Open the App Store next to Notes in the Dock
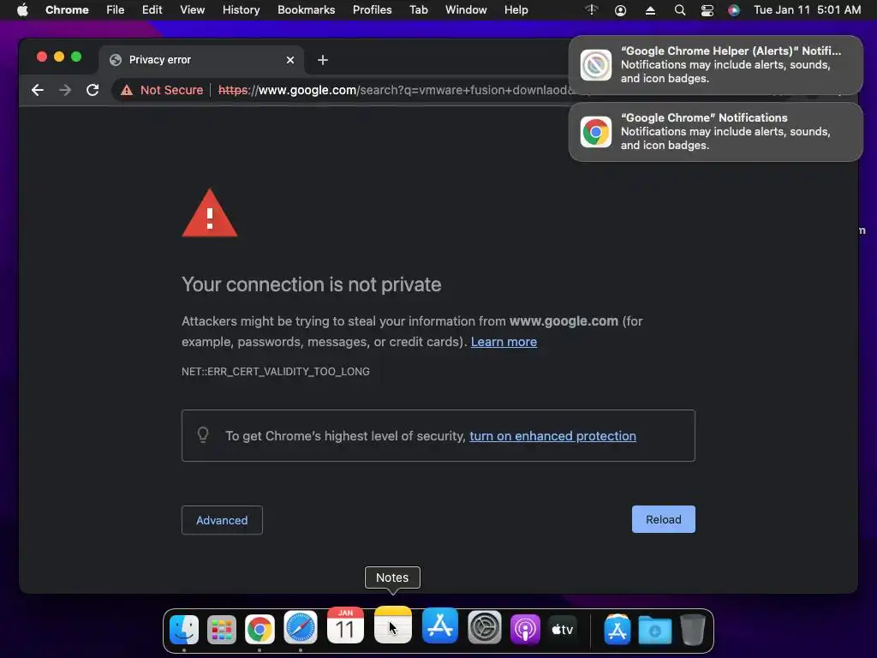Viewport: 877px width, 658px height. point(440,625)
